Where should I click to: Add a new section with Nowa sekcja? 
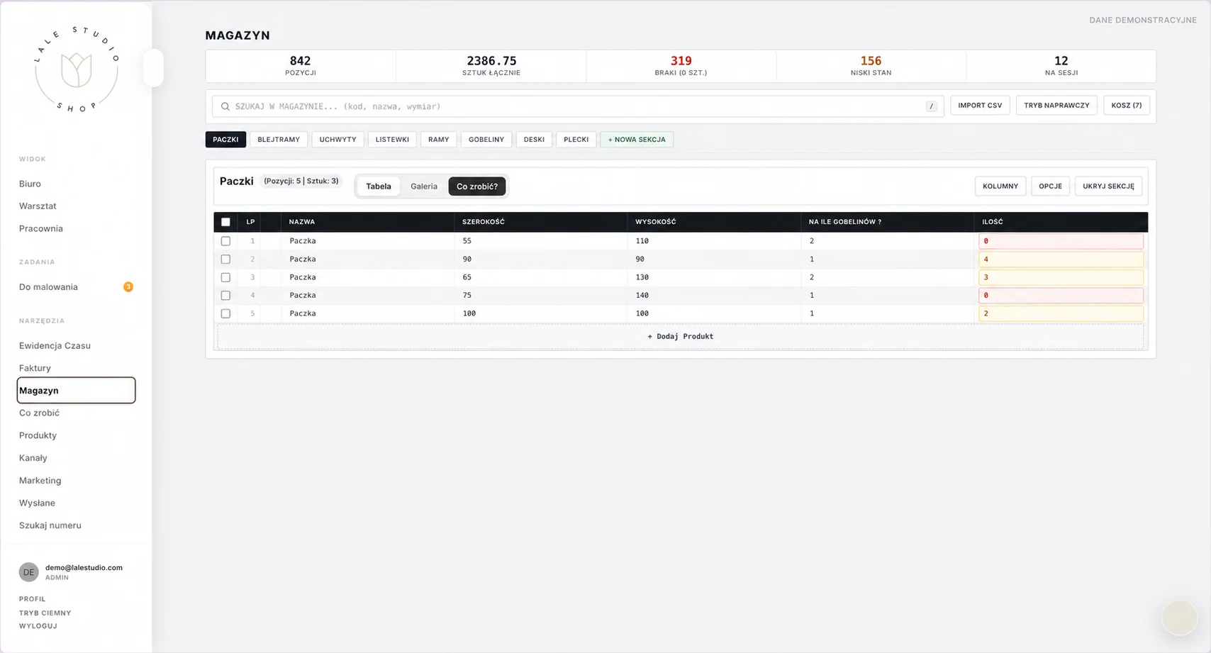637,140
